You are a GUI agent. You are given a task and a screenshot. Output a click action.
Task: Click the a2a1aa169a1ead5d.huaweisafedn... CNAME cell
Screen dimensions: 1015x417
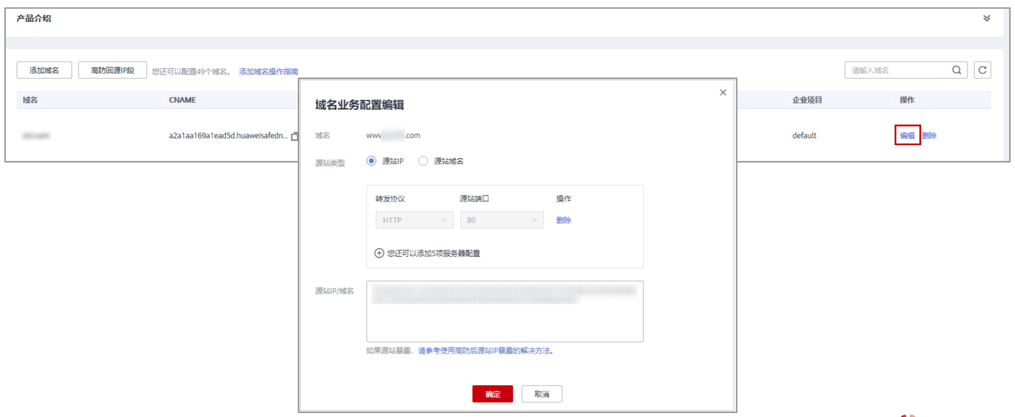click(228, 135)
